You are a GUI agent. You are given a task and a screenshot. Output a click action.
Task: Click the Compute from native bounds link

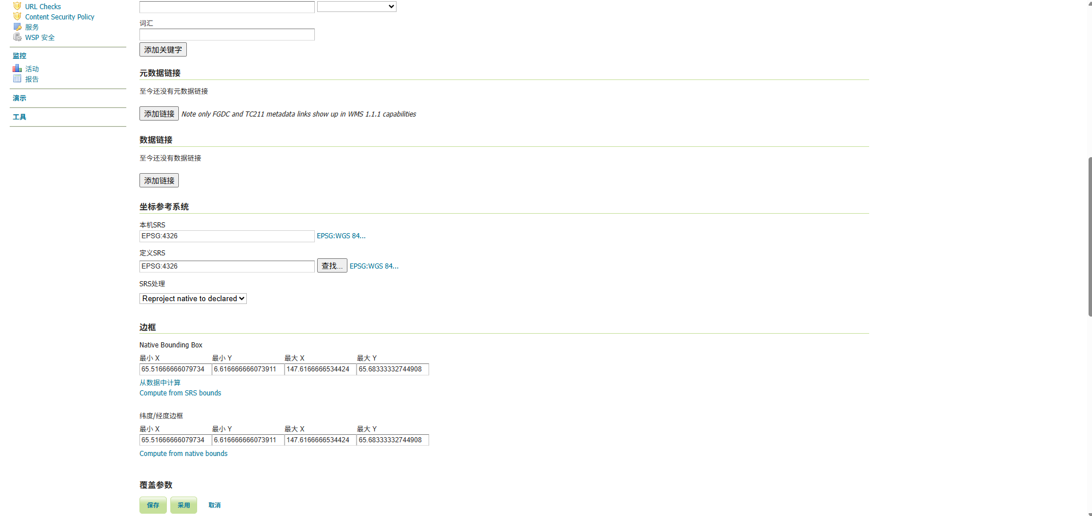[x=183, y=453]
